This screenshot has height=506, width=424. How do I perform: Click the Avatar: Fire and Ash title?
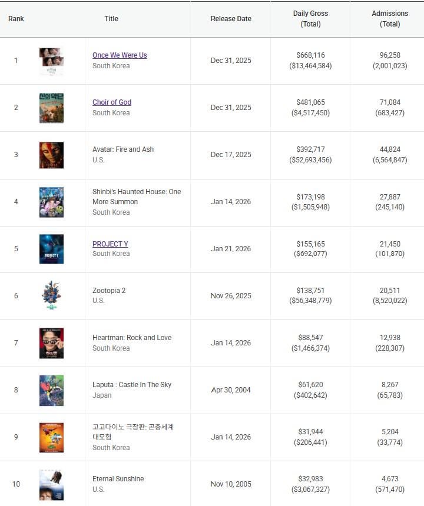[123, 149]
